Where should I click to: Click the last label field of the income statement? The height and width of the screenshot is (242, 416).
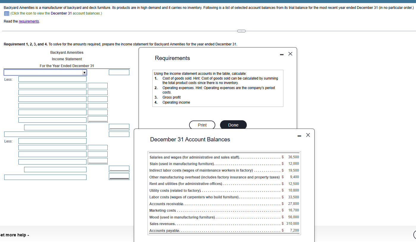coord(45,177)
